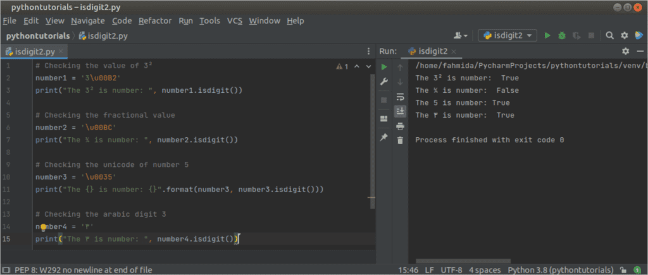The height and width of the screenshot is (275, 648).
Task: Open the View menu
Action: point(55,21)
